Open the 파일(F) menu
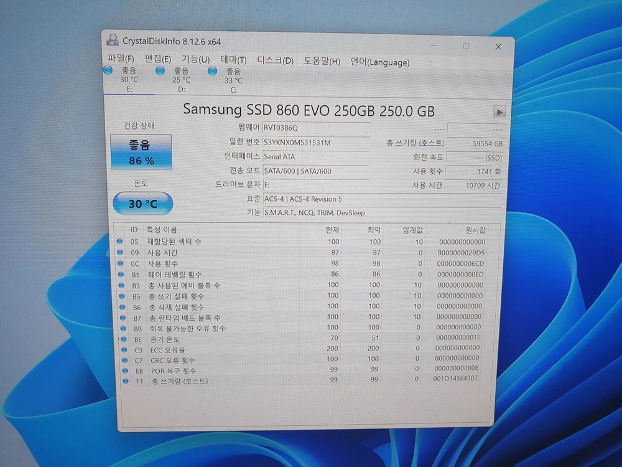 coord(121,59)
